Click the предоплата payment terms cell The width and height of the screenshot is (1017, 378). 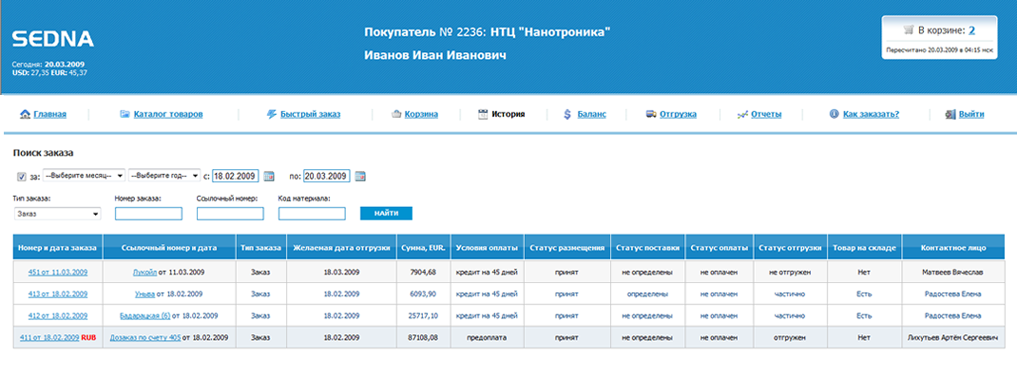(487, 338)
